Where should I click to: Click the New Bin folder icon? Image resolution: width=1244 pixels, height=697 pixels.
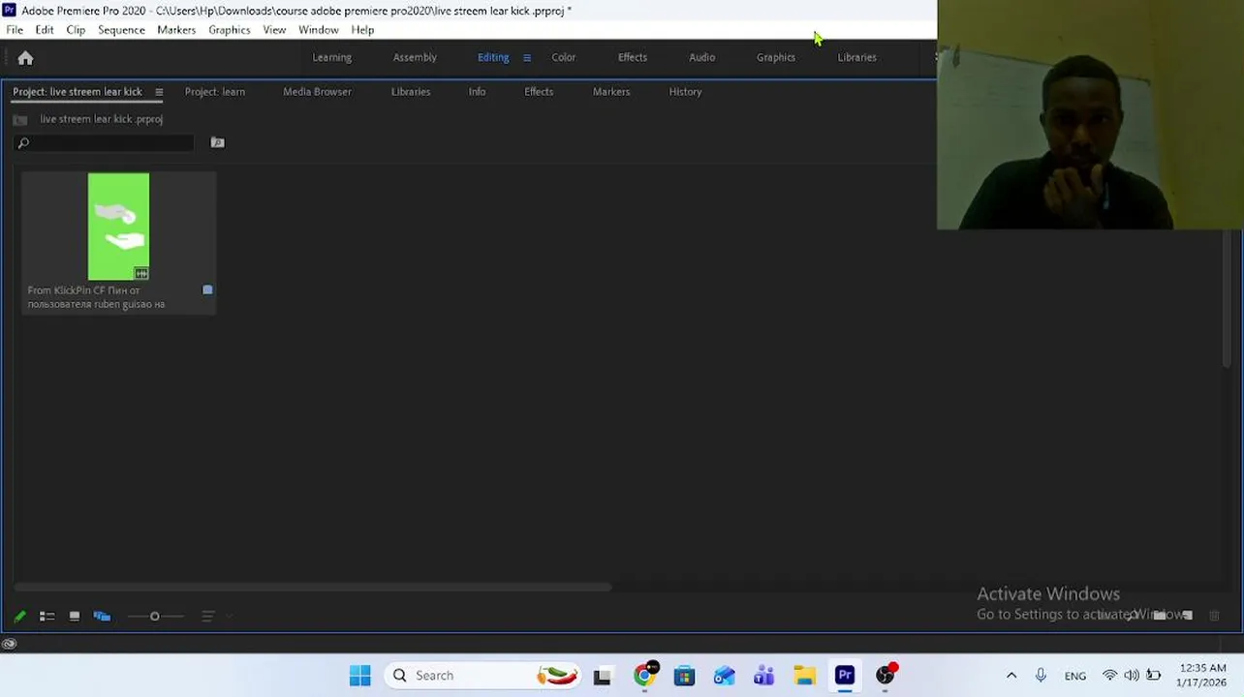[1159, 615]
